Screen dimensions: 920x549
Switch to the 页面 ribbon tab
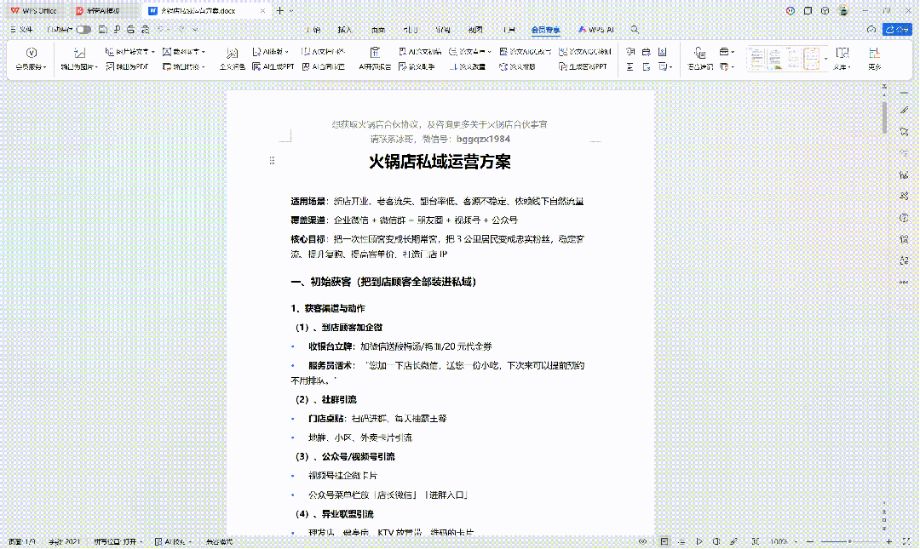[378, 29]
